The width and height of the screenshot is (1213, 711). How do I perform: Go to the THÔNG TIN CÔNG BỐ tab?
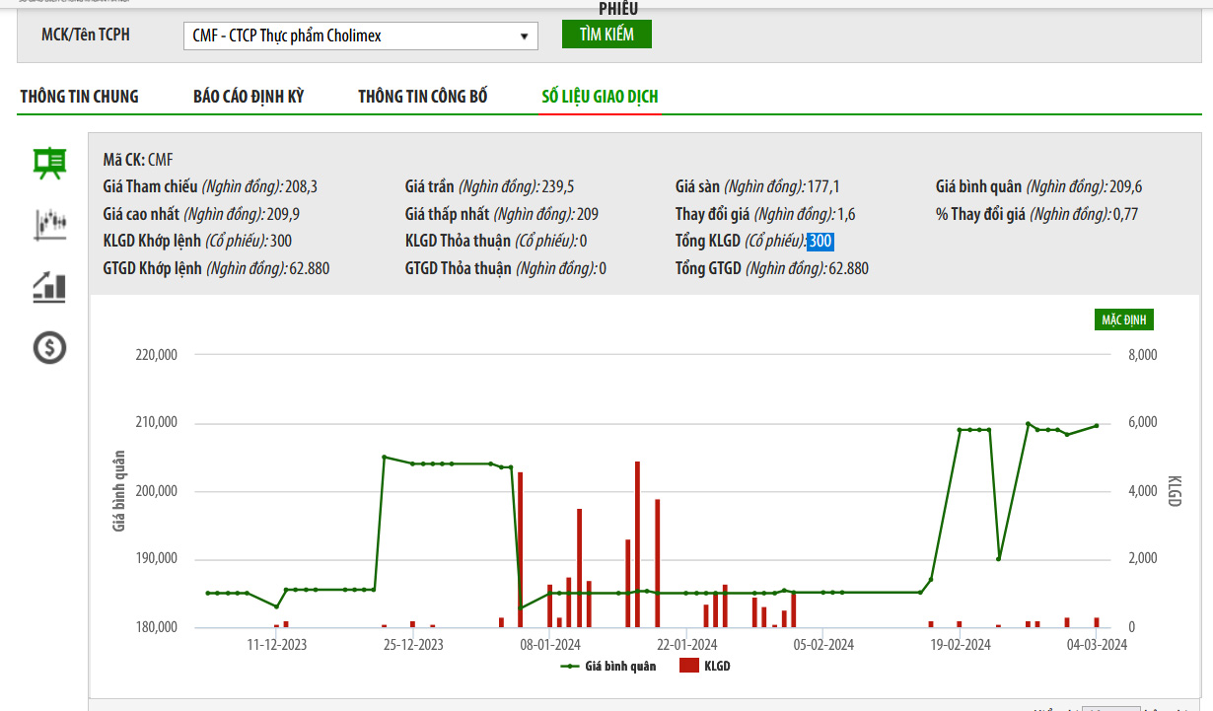422,97
